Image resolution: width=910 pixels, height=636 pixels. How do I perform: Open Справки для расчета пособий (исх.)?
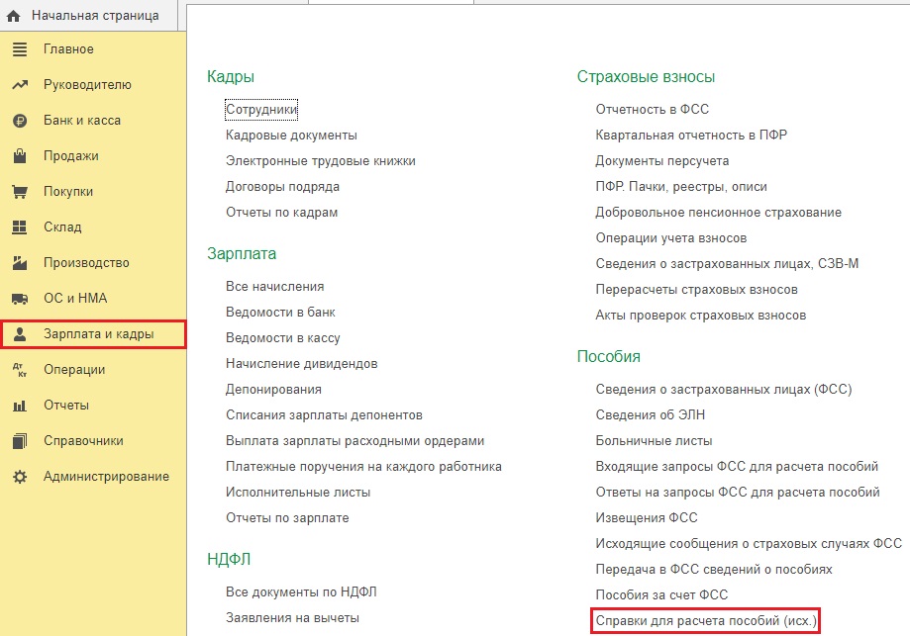click(x=706, y=621)
